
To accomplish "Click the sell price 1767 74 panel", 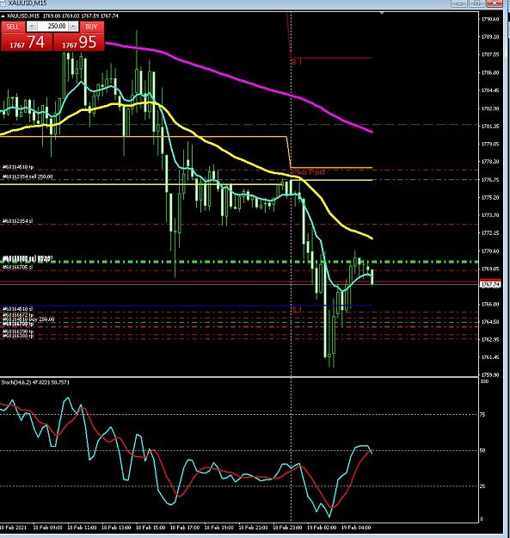I will (x=27, y=42).
